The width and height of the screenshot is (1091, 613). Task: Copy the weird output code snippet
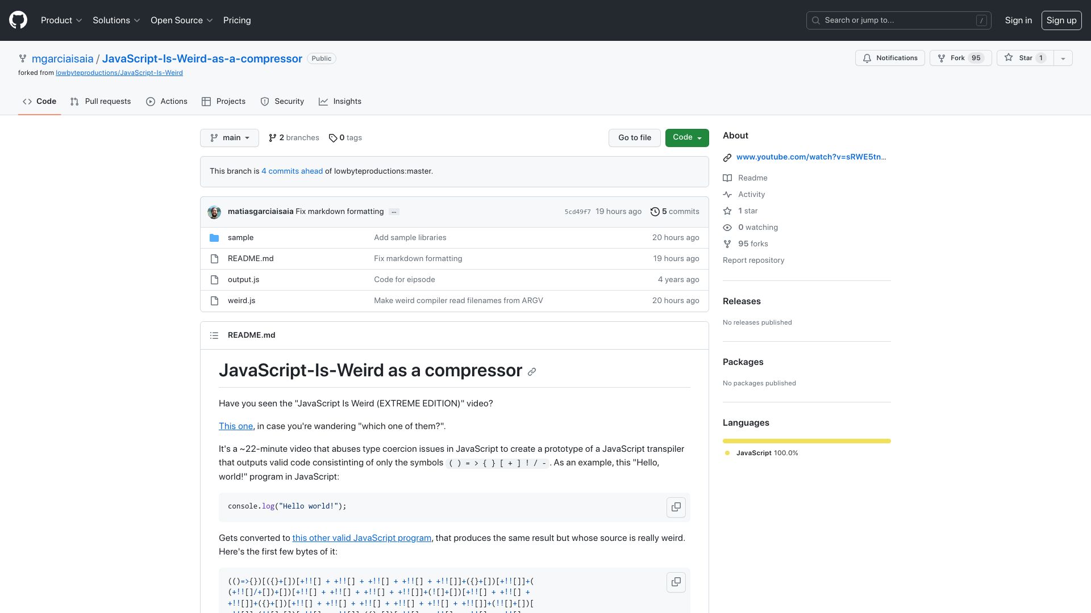coord(676,582)
